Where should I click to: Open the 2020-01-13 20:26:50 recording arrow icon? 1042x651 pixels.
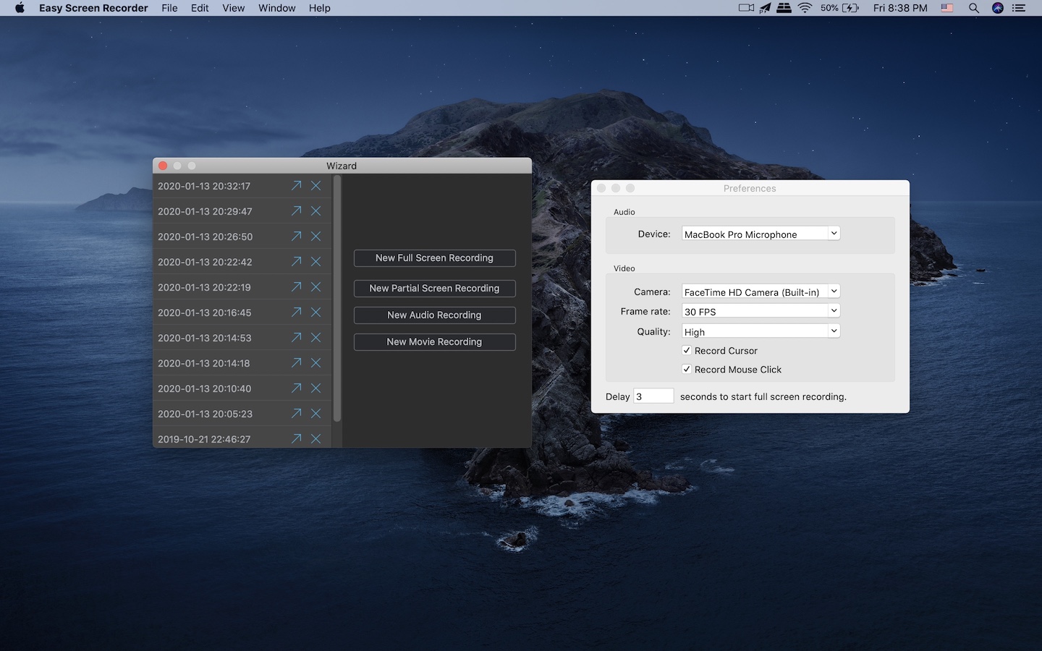[296, 237]
